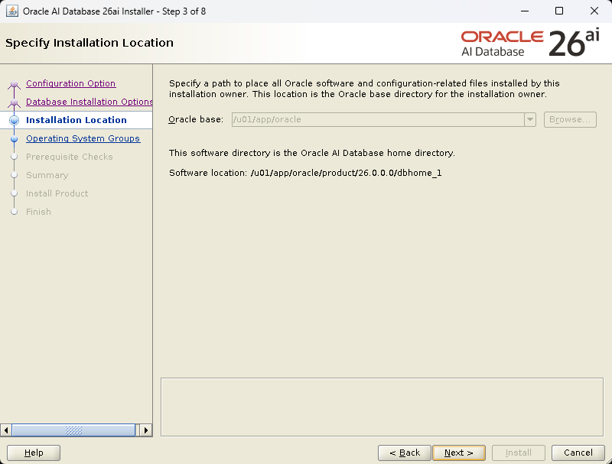Click the Finish step label
The image size is (612, 464).
pos(38,212)
